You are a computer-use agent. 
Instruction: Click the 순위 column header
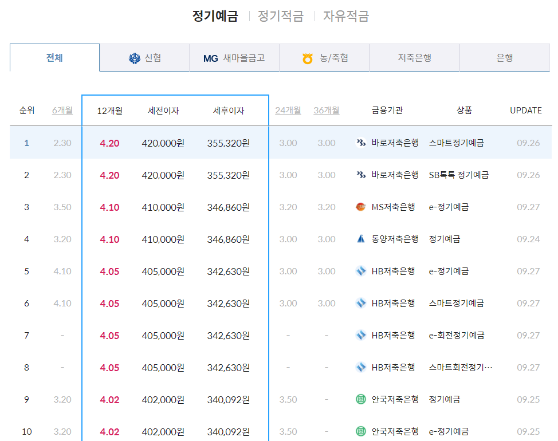click(x=27, y=111)
